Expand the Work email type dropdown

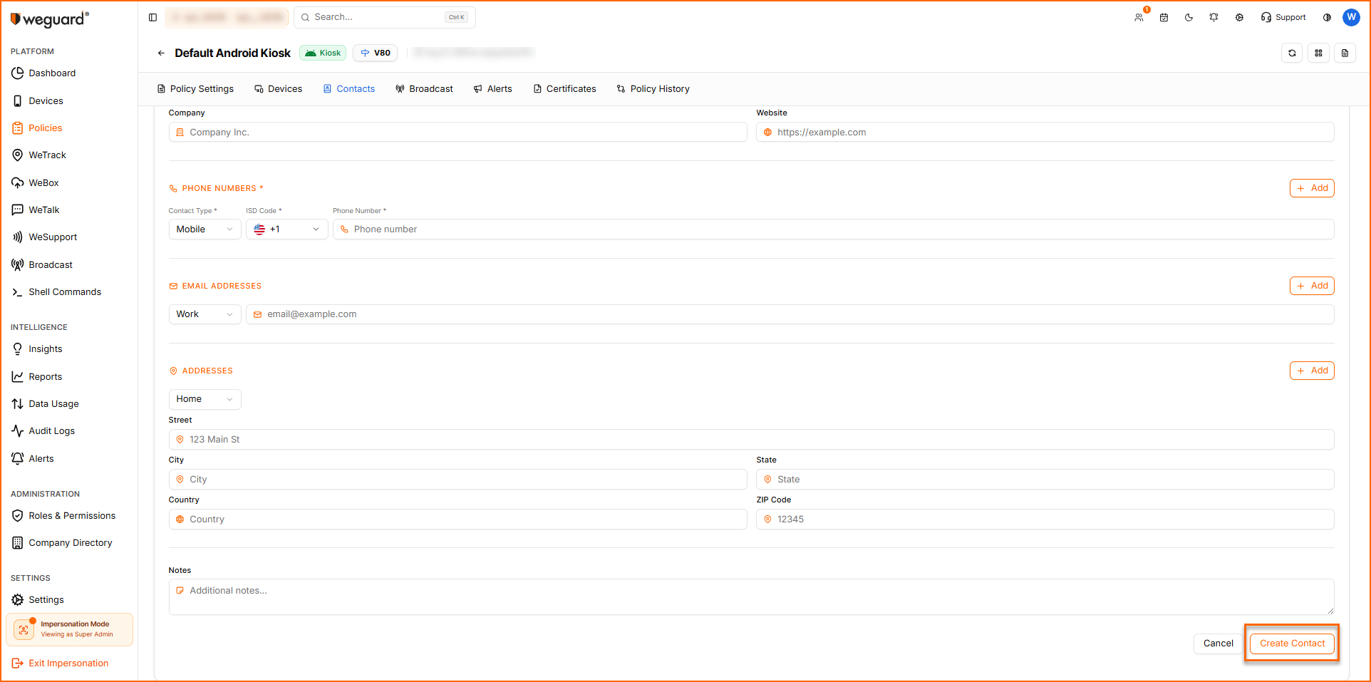coord(205,314)
